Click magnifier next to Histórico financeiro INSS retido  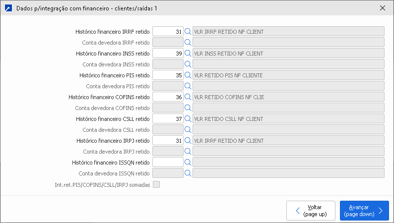tap(188, 53)
